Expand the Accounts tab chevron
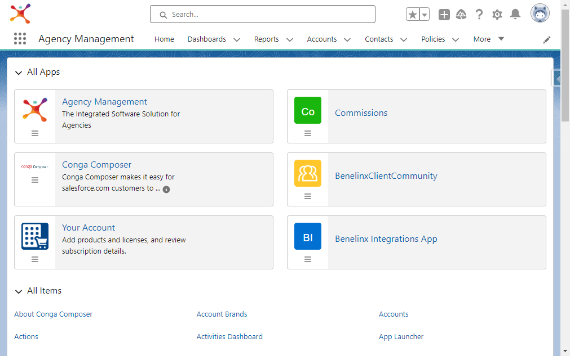570x356 pixels. 347,39
